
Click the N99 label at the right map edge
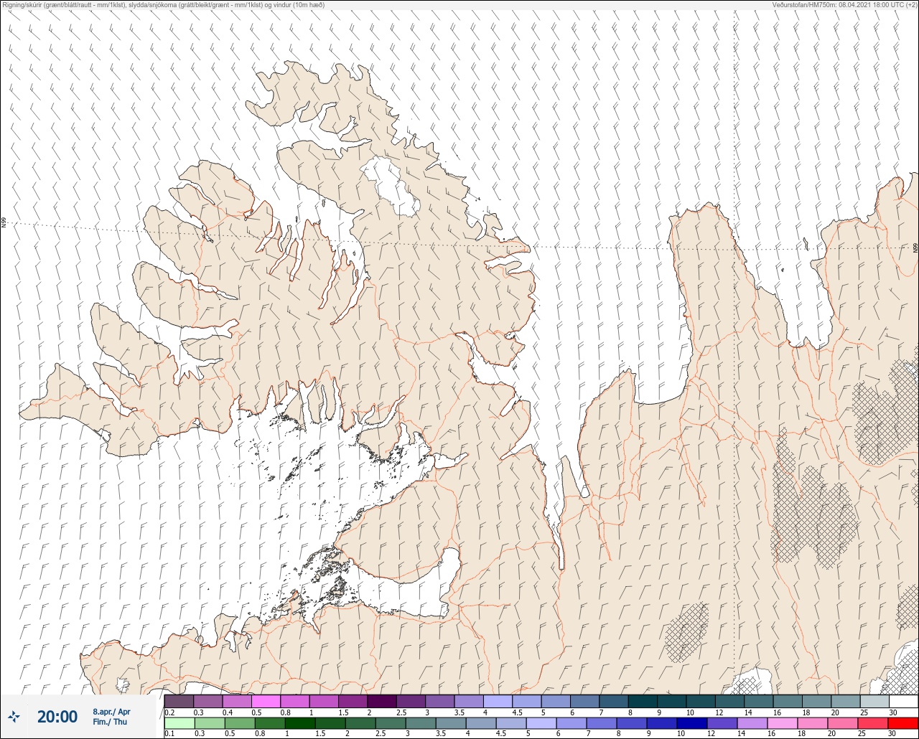coord(915,248)
